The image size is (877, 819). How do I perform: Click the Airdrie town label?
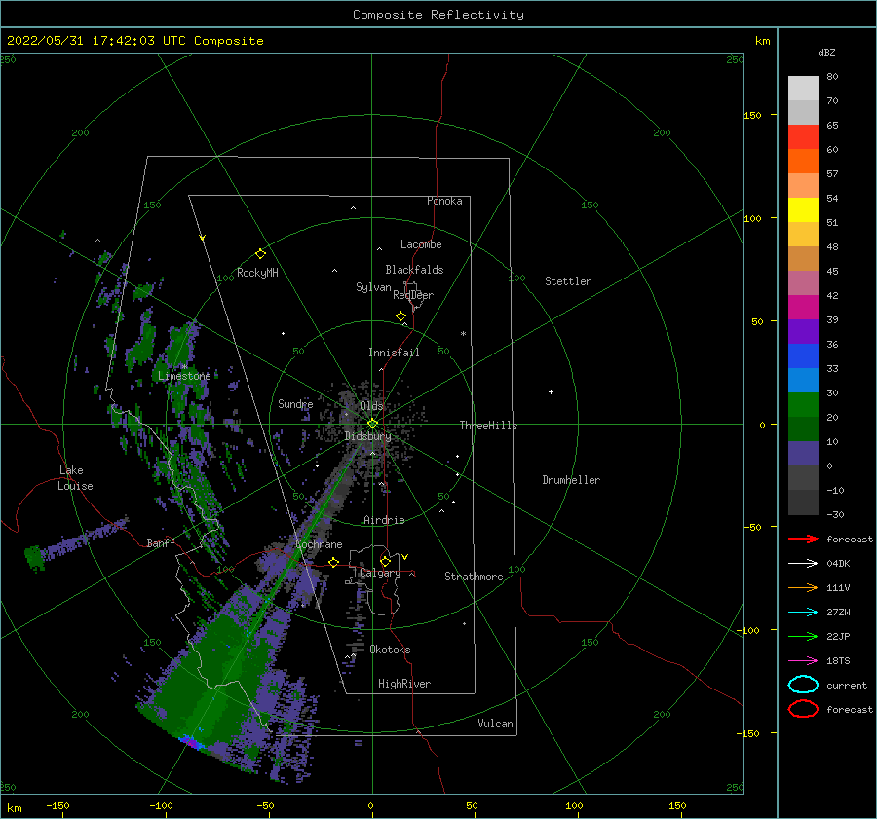click(x=384, y=520)
